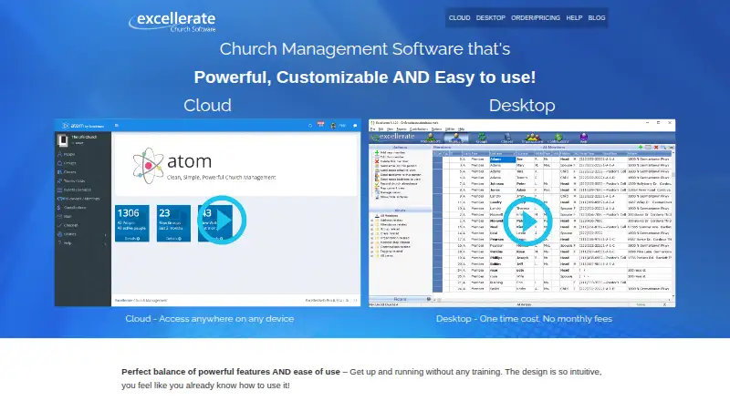This screenshot has width=730, height=401.
Task: Click the Contributions dollar icon in atom sidebar
Action: [x=59, y=208]
